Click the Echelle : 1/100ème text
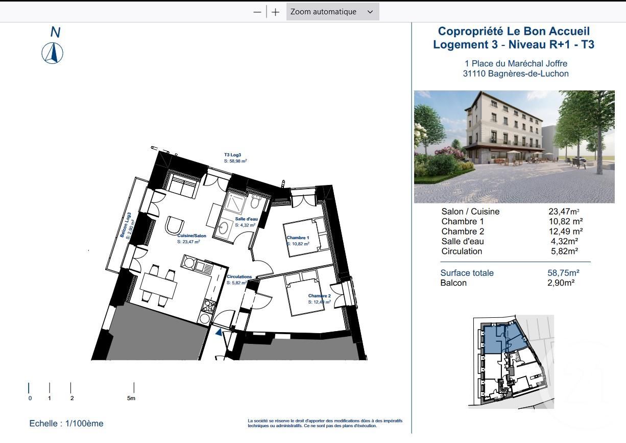626x443 pixels. [66, 424]
